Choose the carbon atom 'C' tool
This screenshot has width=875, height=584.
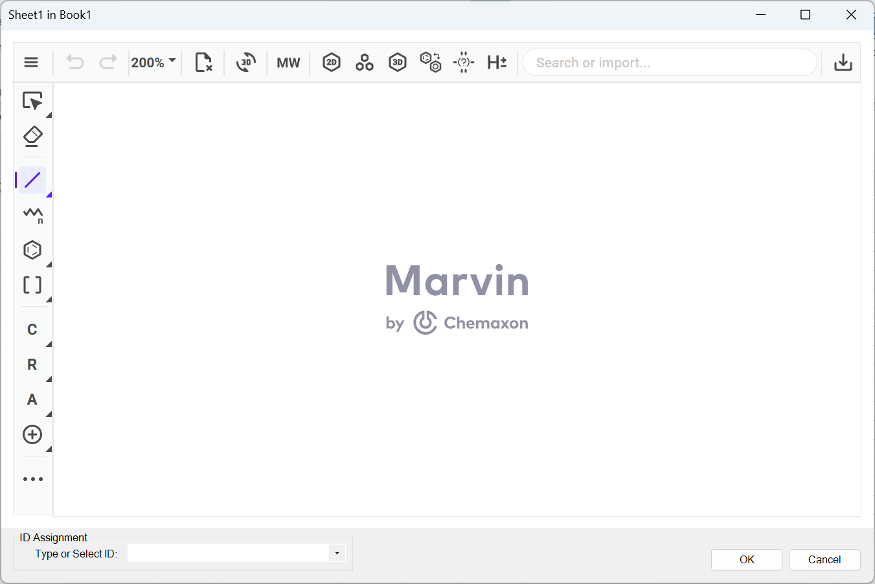32,330
